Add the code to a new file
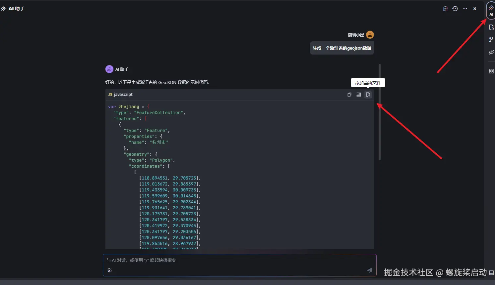The height and width of the screenshot is (285, 495). [368, 95]
